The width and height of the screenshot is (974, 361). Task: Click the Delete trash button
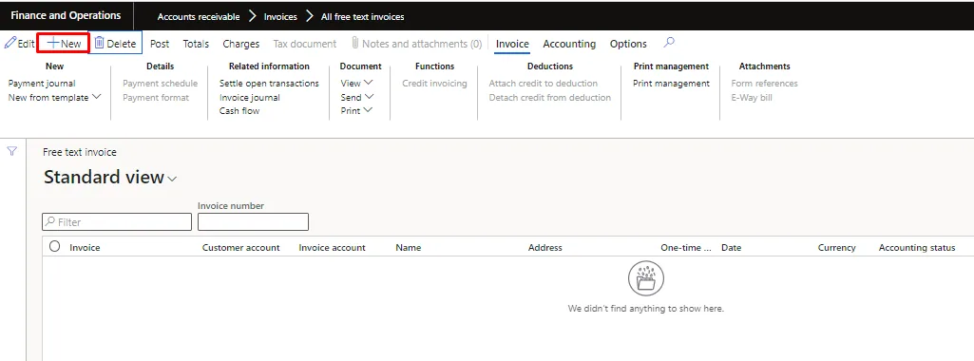pos(115,44)
